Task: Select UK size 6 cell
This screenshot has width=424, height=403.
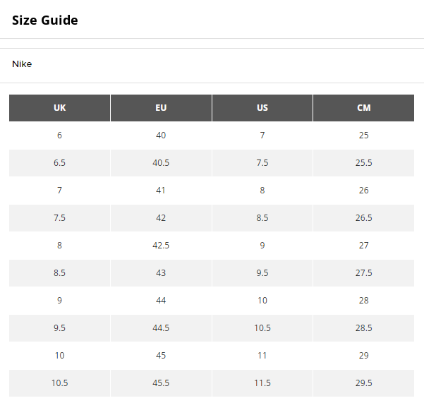Action: click(60, 136)
